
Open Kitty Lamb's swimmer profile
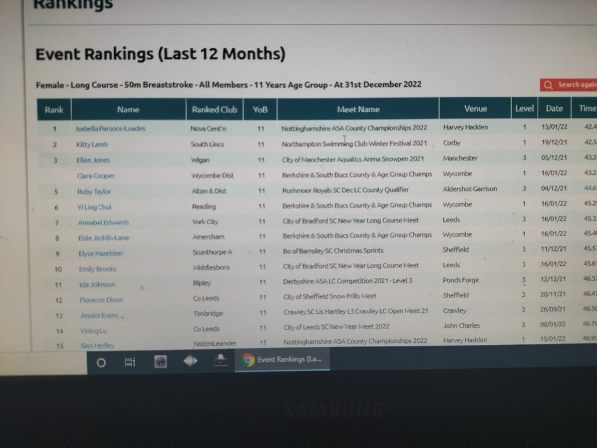pos(92,145)
